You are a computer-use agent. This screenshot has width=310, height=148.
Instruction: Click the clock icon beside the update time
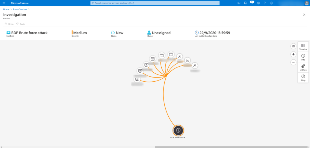pos(196,33)
